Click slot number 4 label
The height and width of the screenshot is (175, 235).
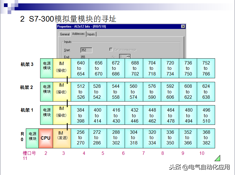pyautogui.click(x=84, y=153)
